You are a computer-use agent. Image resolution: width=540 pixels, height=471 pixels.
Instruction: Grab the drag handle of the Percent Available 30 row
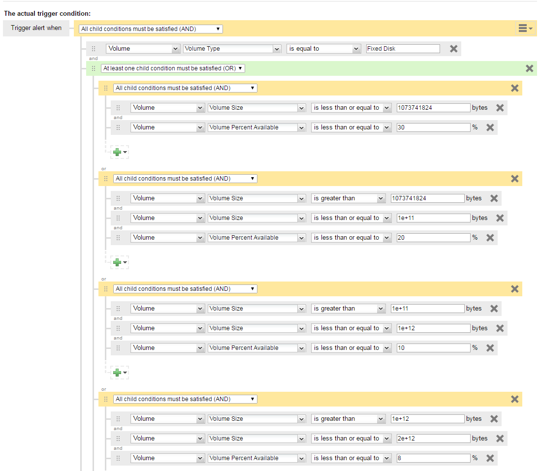tap(118, 127)
